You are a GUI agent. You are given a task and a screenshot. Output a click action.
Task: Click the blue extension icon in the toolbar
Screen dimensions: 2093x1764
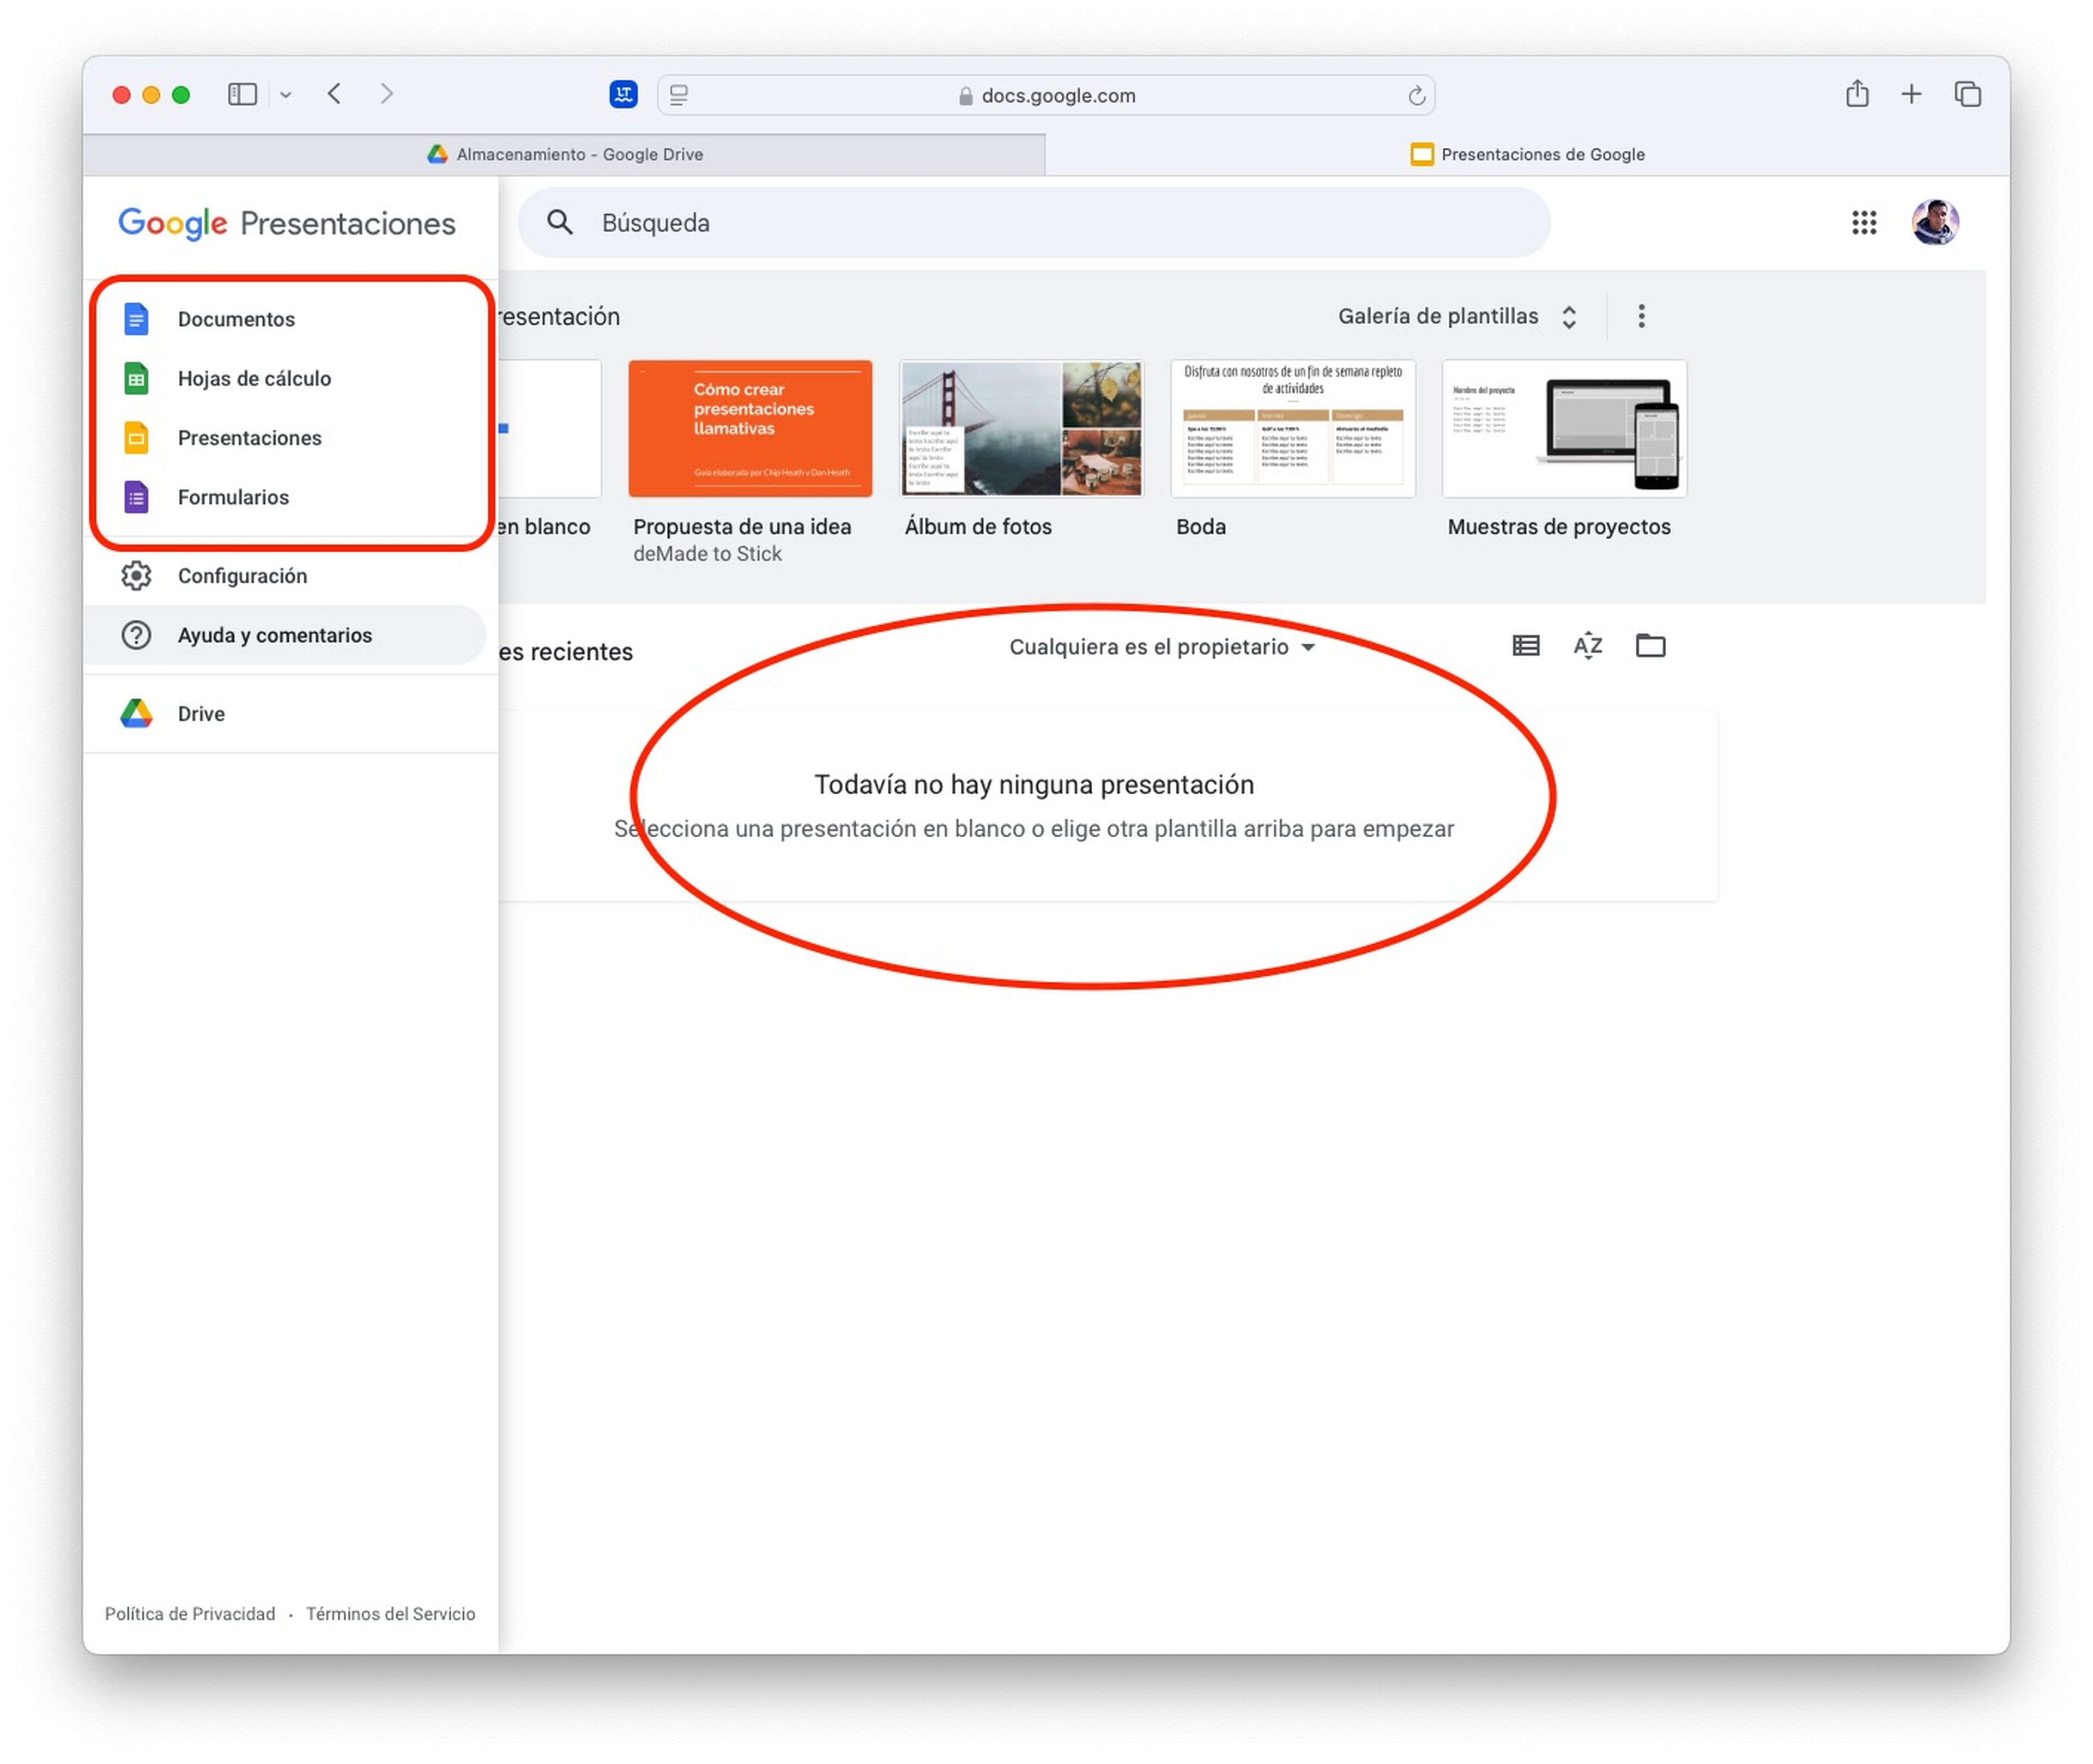click(624, 94)
